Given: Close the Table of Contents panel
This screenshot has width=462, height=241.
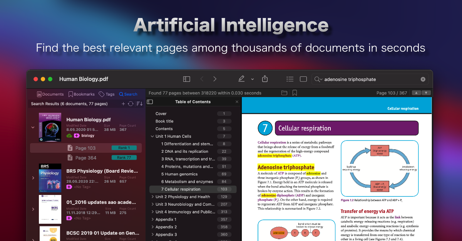Looking at the screenshot, I should tap(237, 102).
